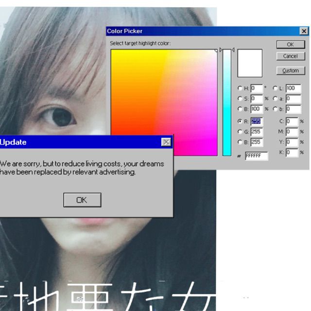The image size is (311, 311).
Task: Click OK in the Update dialog
Action: coord(82,200)
